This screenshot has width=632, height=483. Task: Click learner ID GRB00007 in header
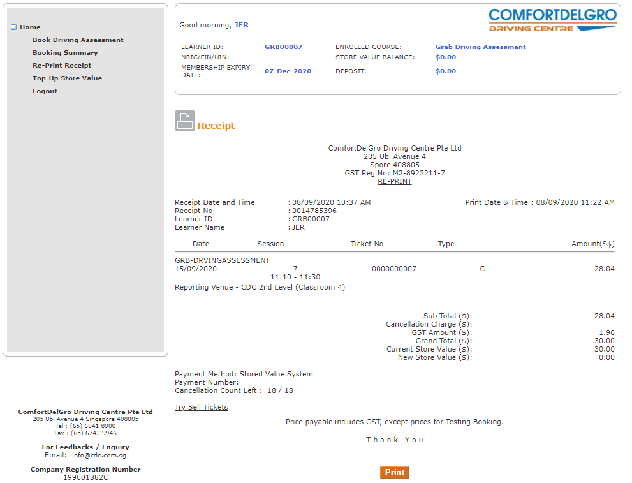(283, 47)
